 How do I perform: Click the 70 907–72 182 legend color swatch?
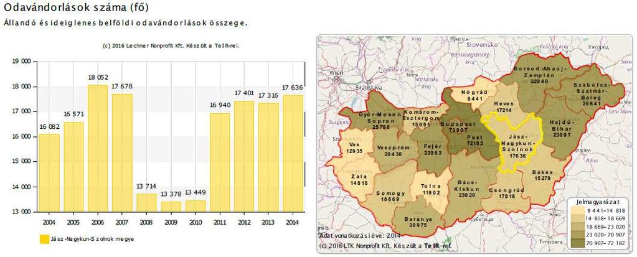tap(577, 243)
